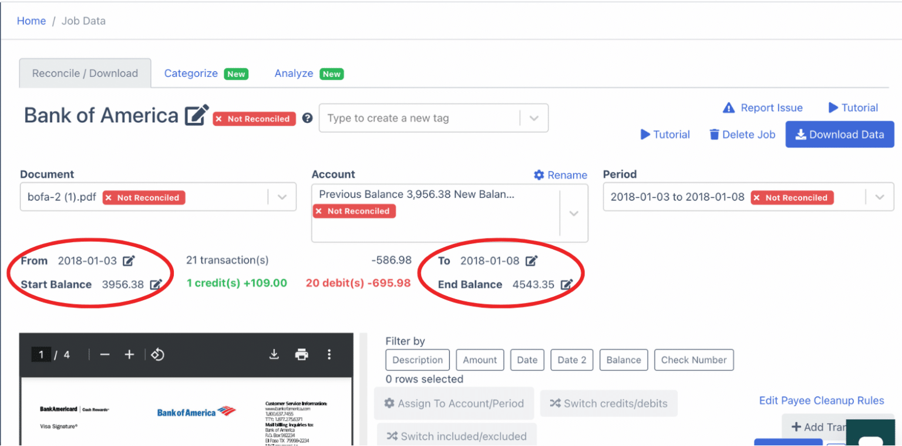Expand the Period date range dropdown
This screenshot has height=446, width=902.
coord(880,197)
